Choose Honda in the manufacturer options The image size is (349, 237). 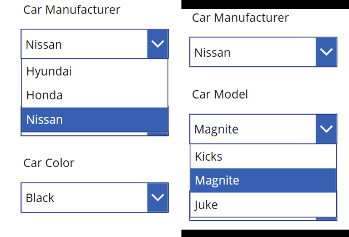click(x=94, y=95)
